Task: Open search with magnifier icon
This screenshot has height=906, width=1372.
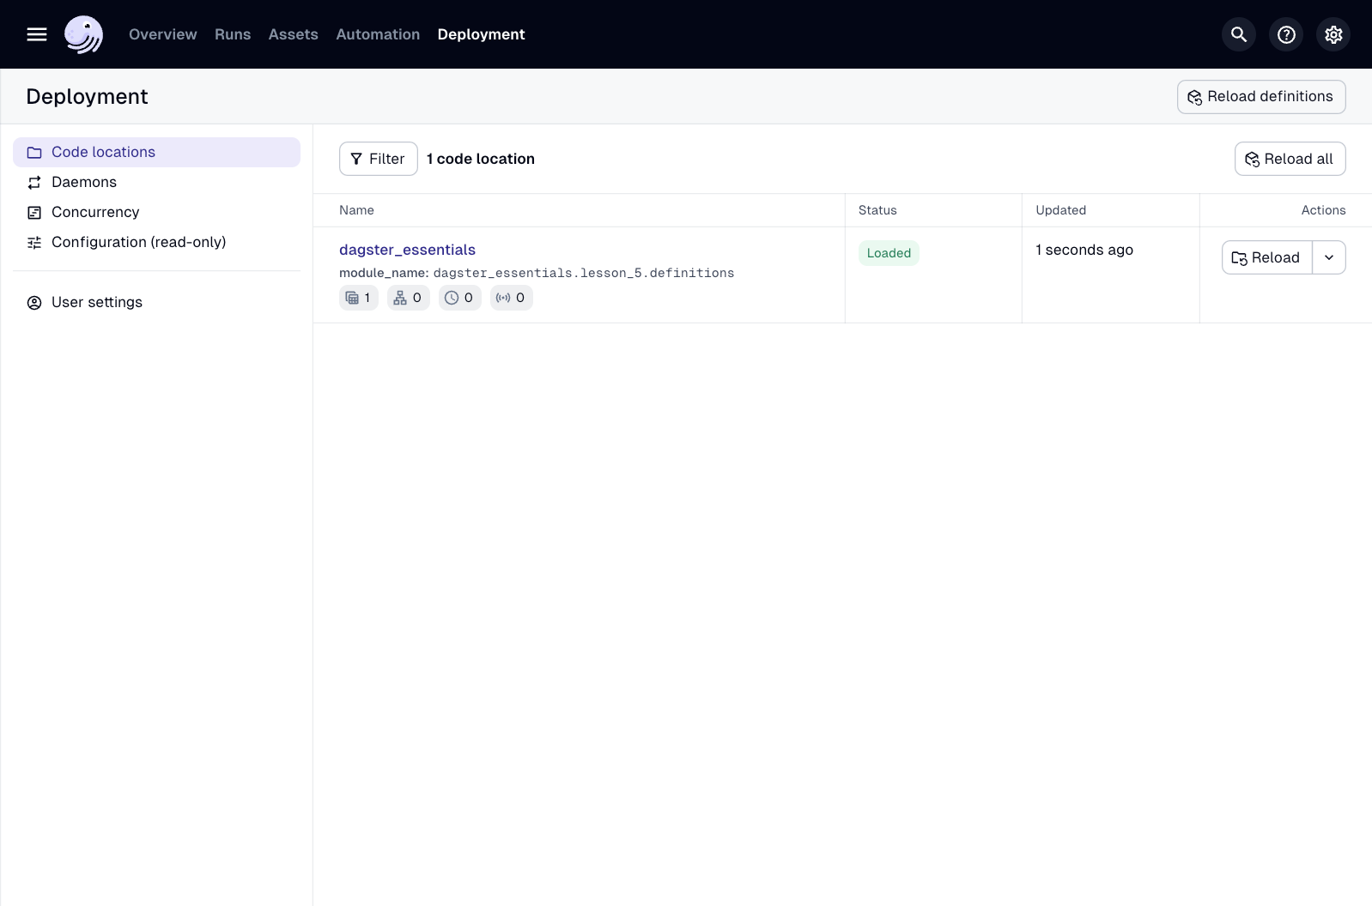Action: 1238,34
